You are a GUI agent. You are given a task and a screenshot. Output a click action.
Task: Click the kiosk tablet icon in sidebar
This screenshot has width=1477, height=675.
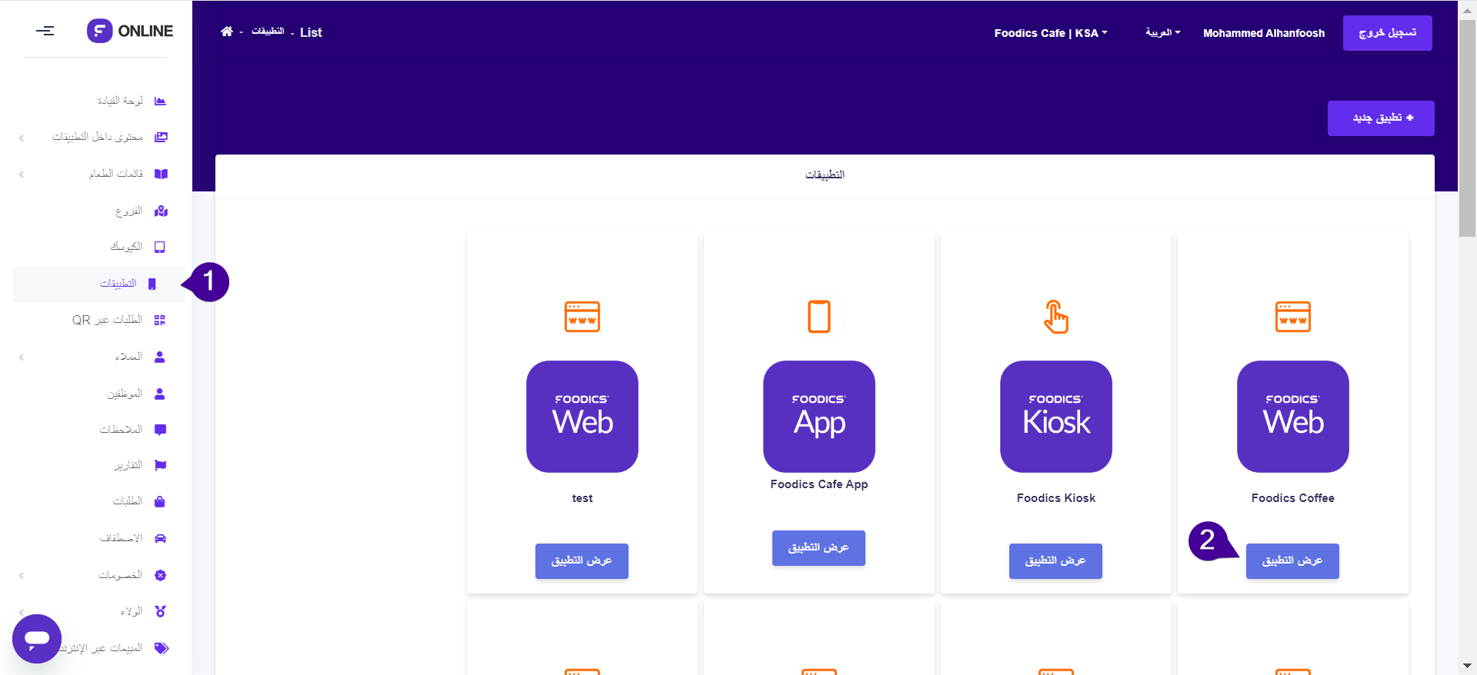pyautogui.click(x=160, y=247)
